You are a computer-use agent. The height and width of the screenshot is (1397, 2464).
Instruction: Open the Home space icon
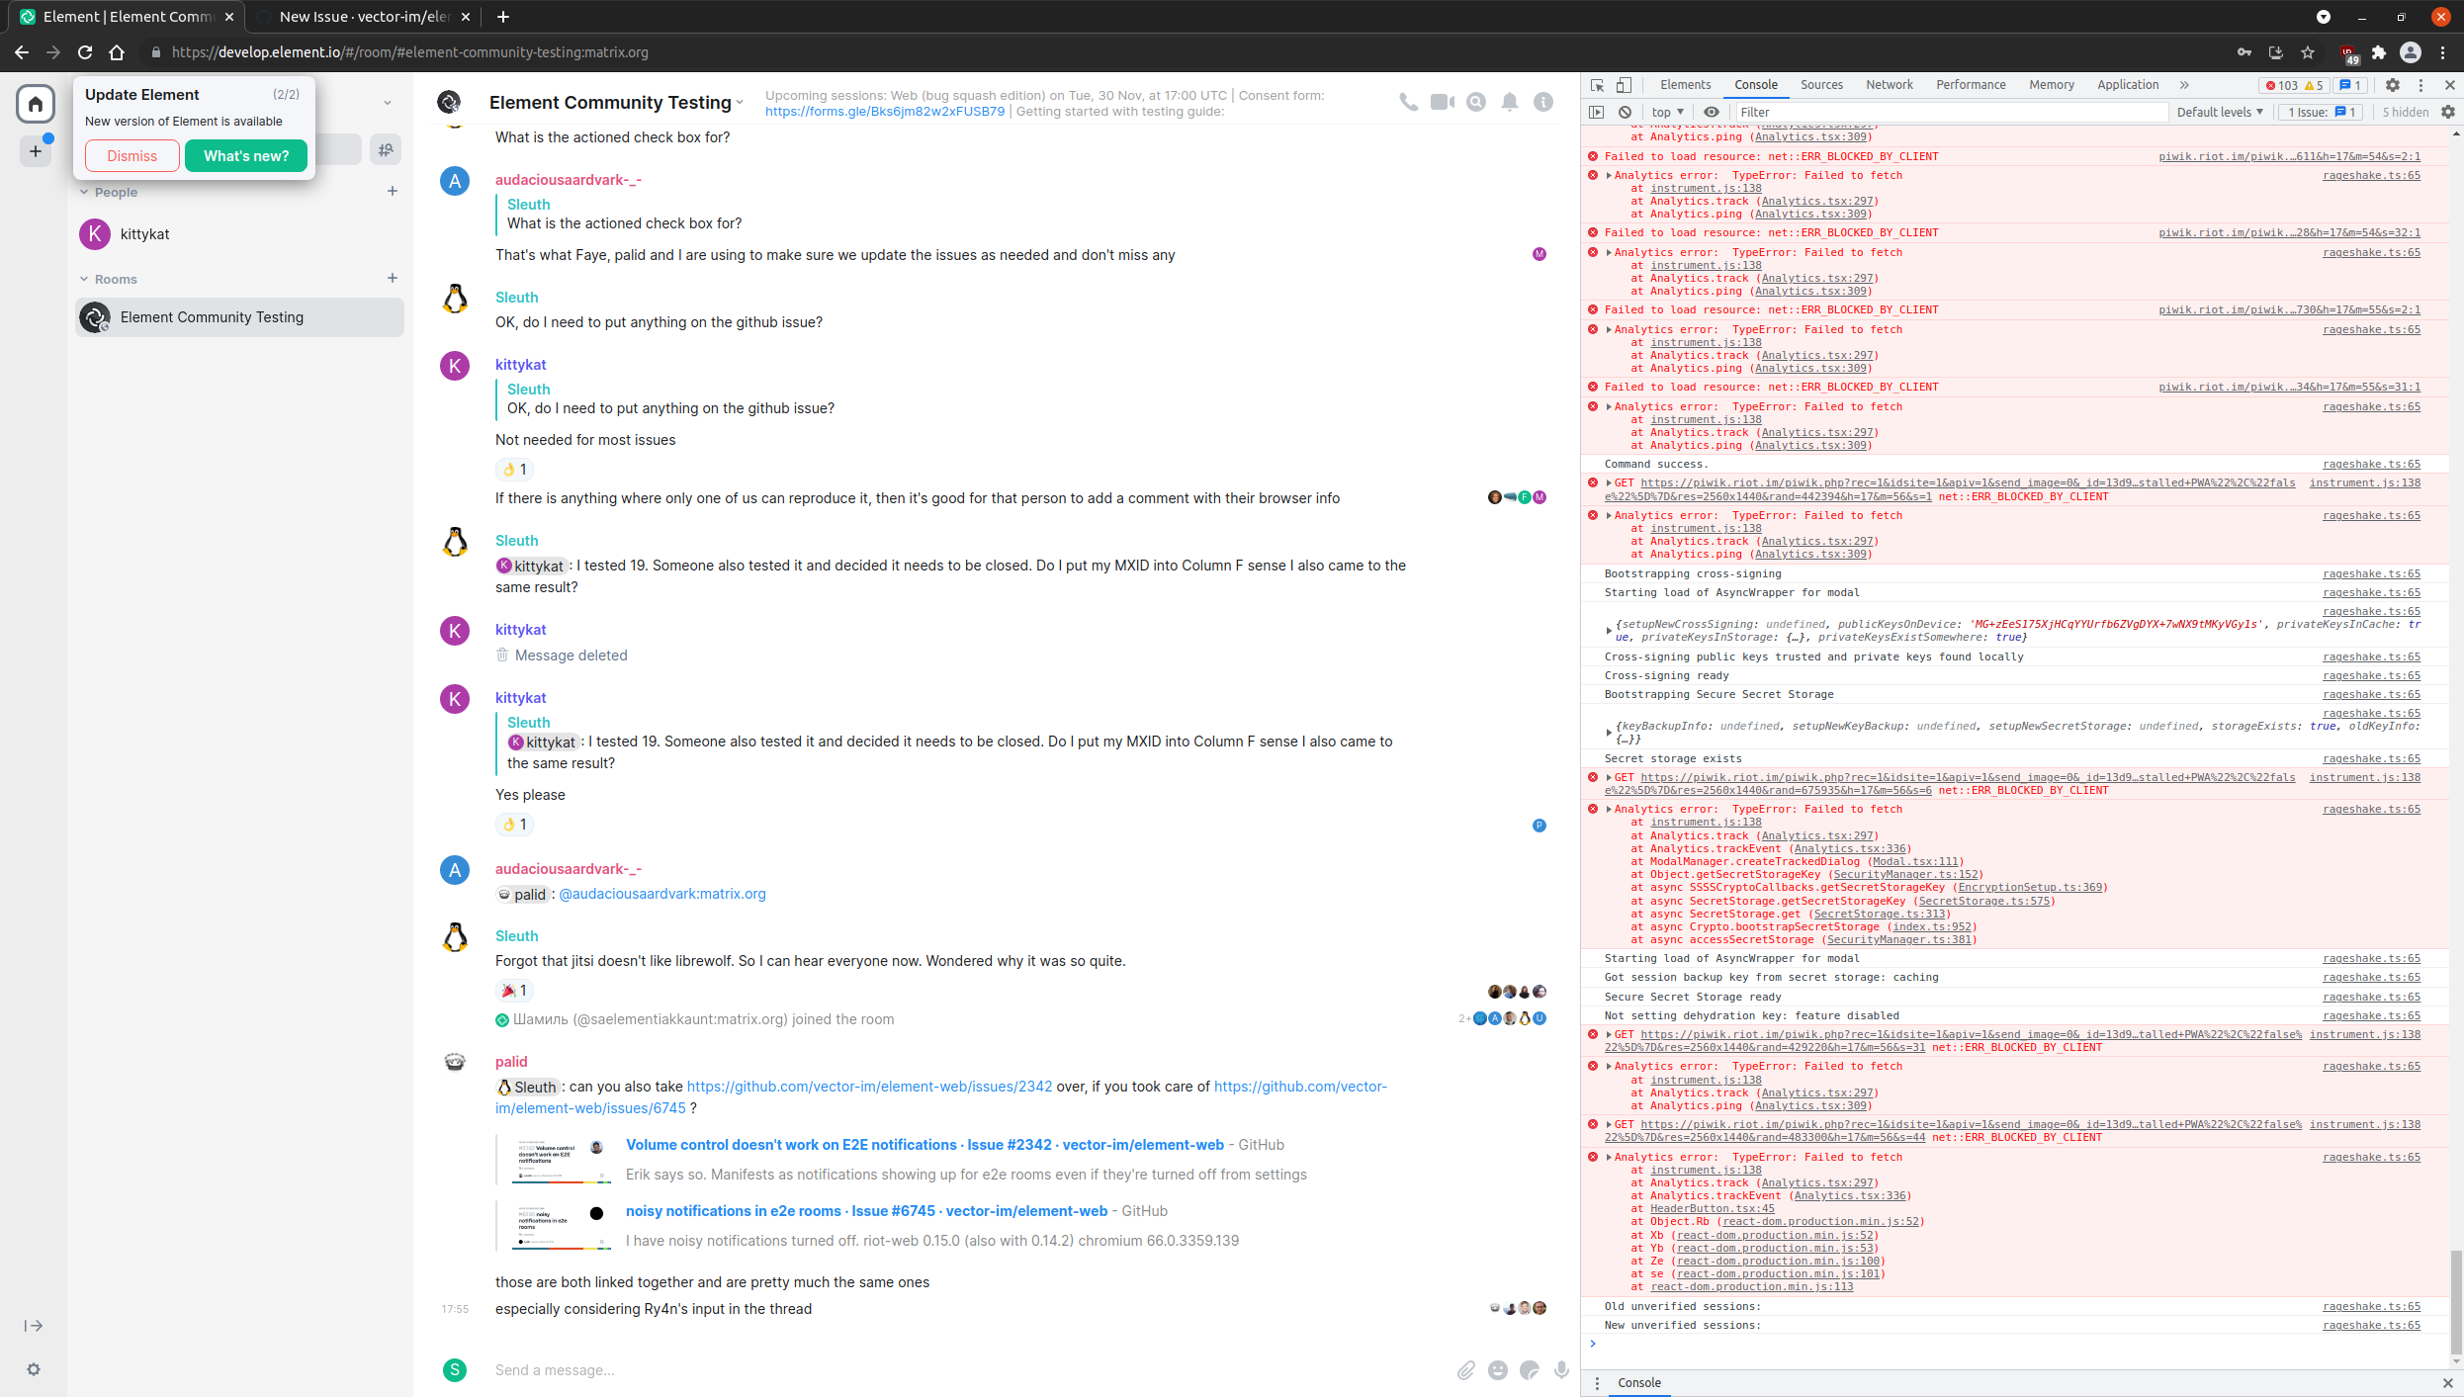(x=35, y=103)
